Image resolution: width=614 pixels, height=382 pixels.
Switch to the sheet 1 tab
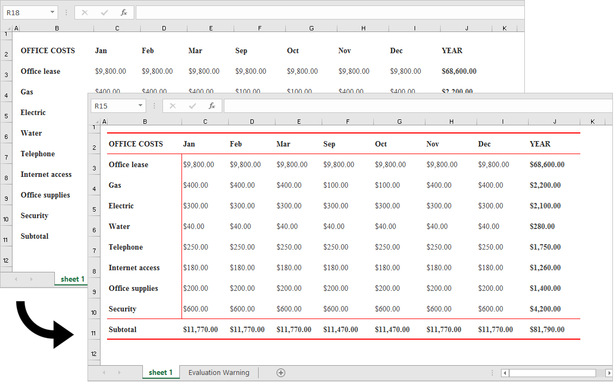click(x=161, y=373)
